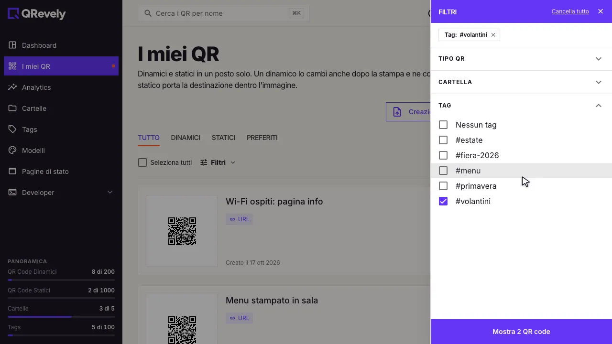
Task: Remove the #volantini tag chip
Action: 493,35
